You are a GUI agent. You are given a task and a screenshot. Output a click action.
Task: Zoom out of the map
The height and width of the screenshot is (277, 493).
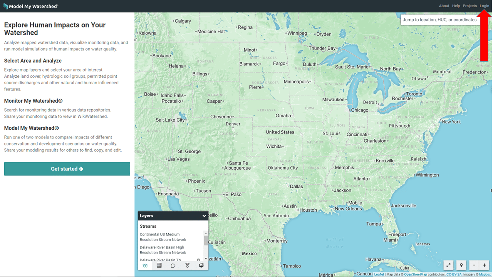tap(474, 265)
